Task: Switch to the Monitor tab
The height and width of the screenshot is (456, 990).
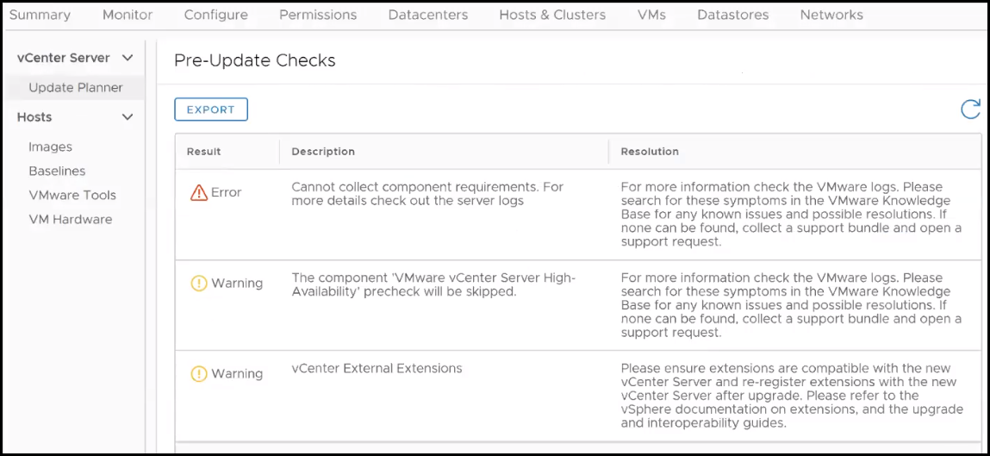Action: coord(128,15)
